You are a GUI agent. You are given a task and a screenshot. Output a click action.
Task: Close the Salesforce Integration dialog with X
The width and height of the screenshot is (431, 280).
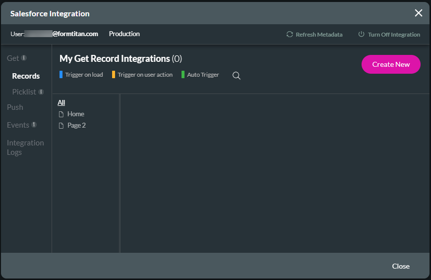pyautogui.click(x=419, y=13)
